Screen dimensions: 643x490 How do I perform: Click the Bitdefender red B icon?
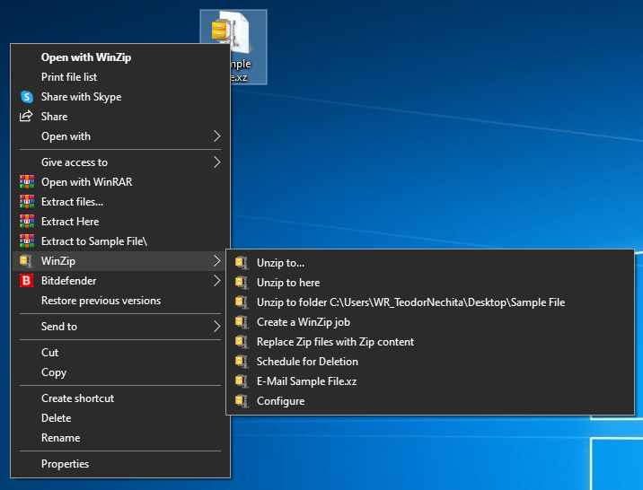[x=26, y=281]
